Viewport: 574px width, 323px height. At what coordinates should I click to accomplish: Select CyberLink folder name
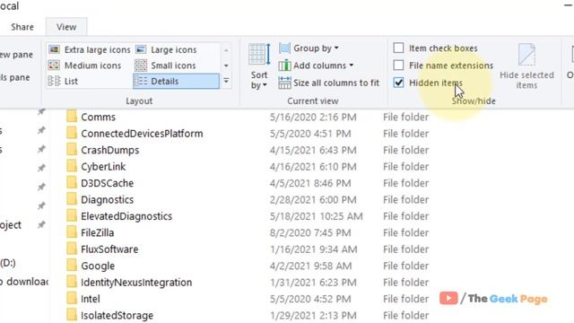coord(103,167)
